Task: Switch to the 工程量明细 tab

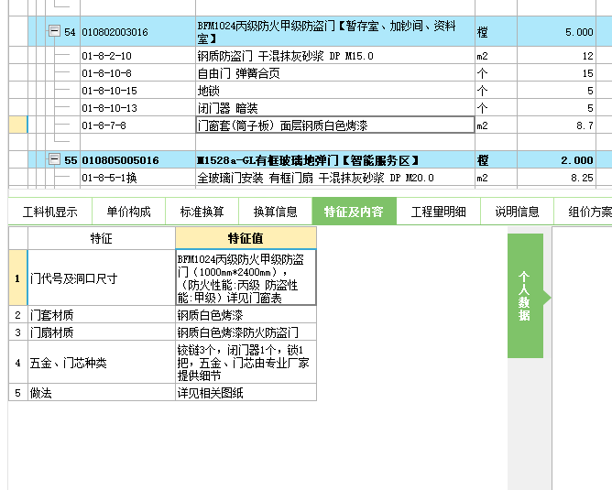Action: point(438,212)
